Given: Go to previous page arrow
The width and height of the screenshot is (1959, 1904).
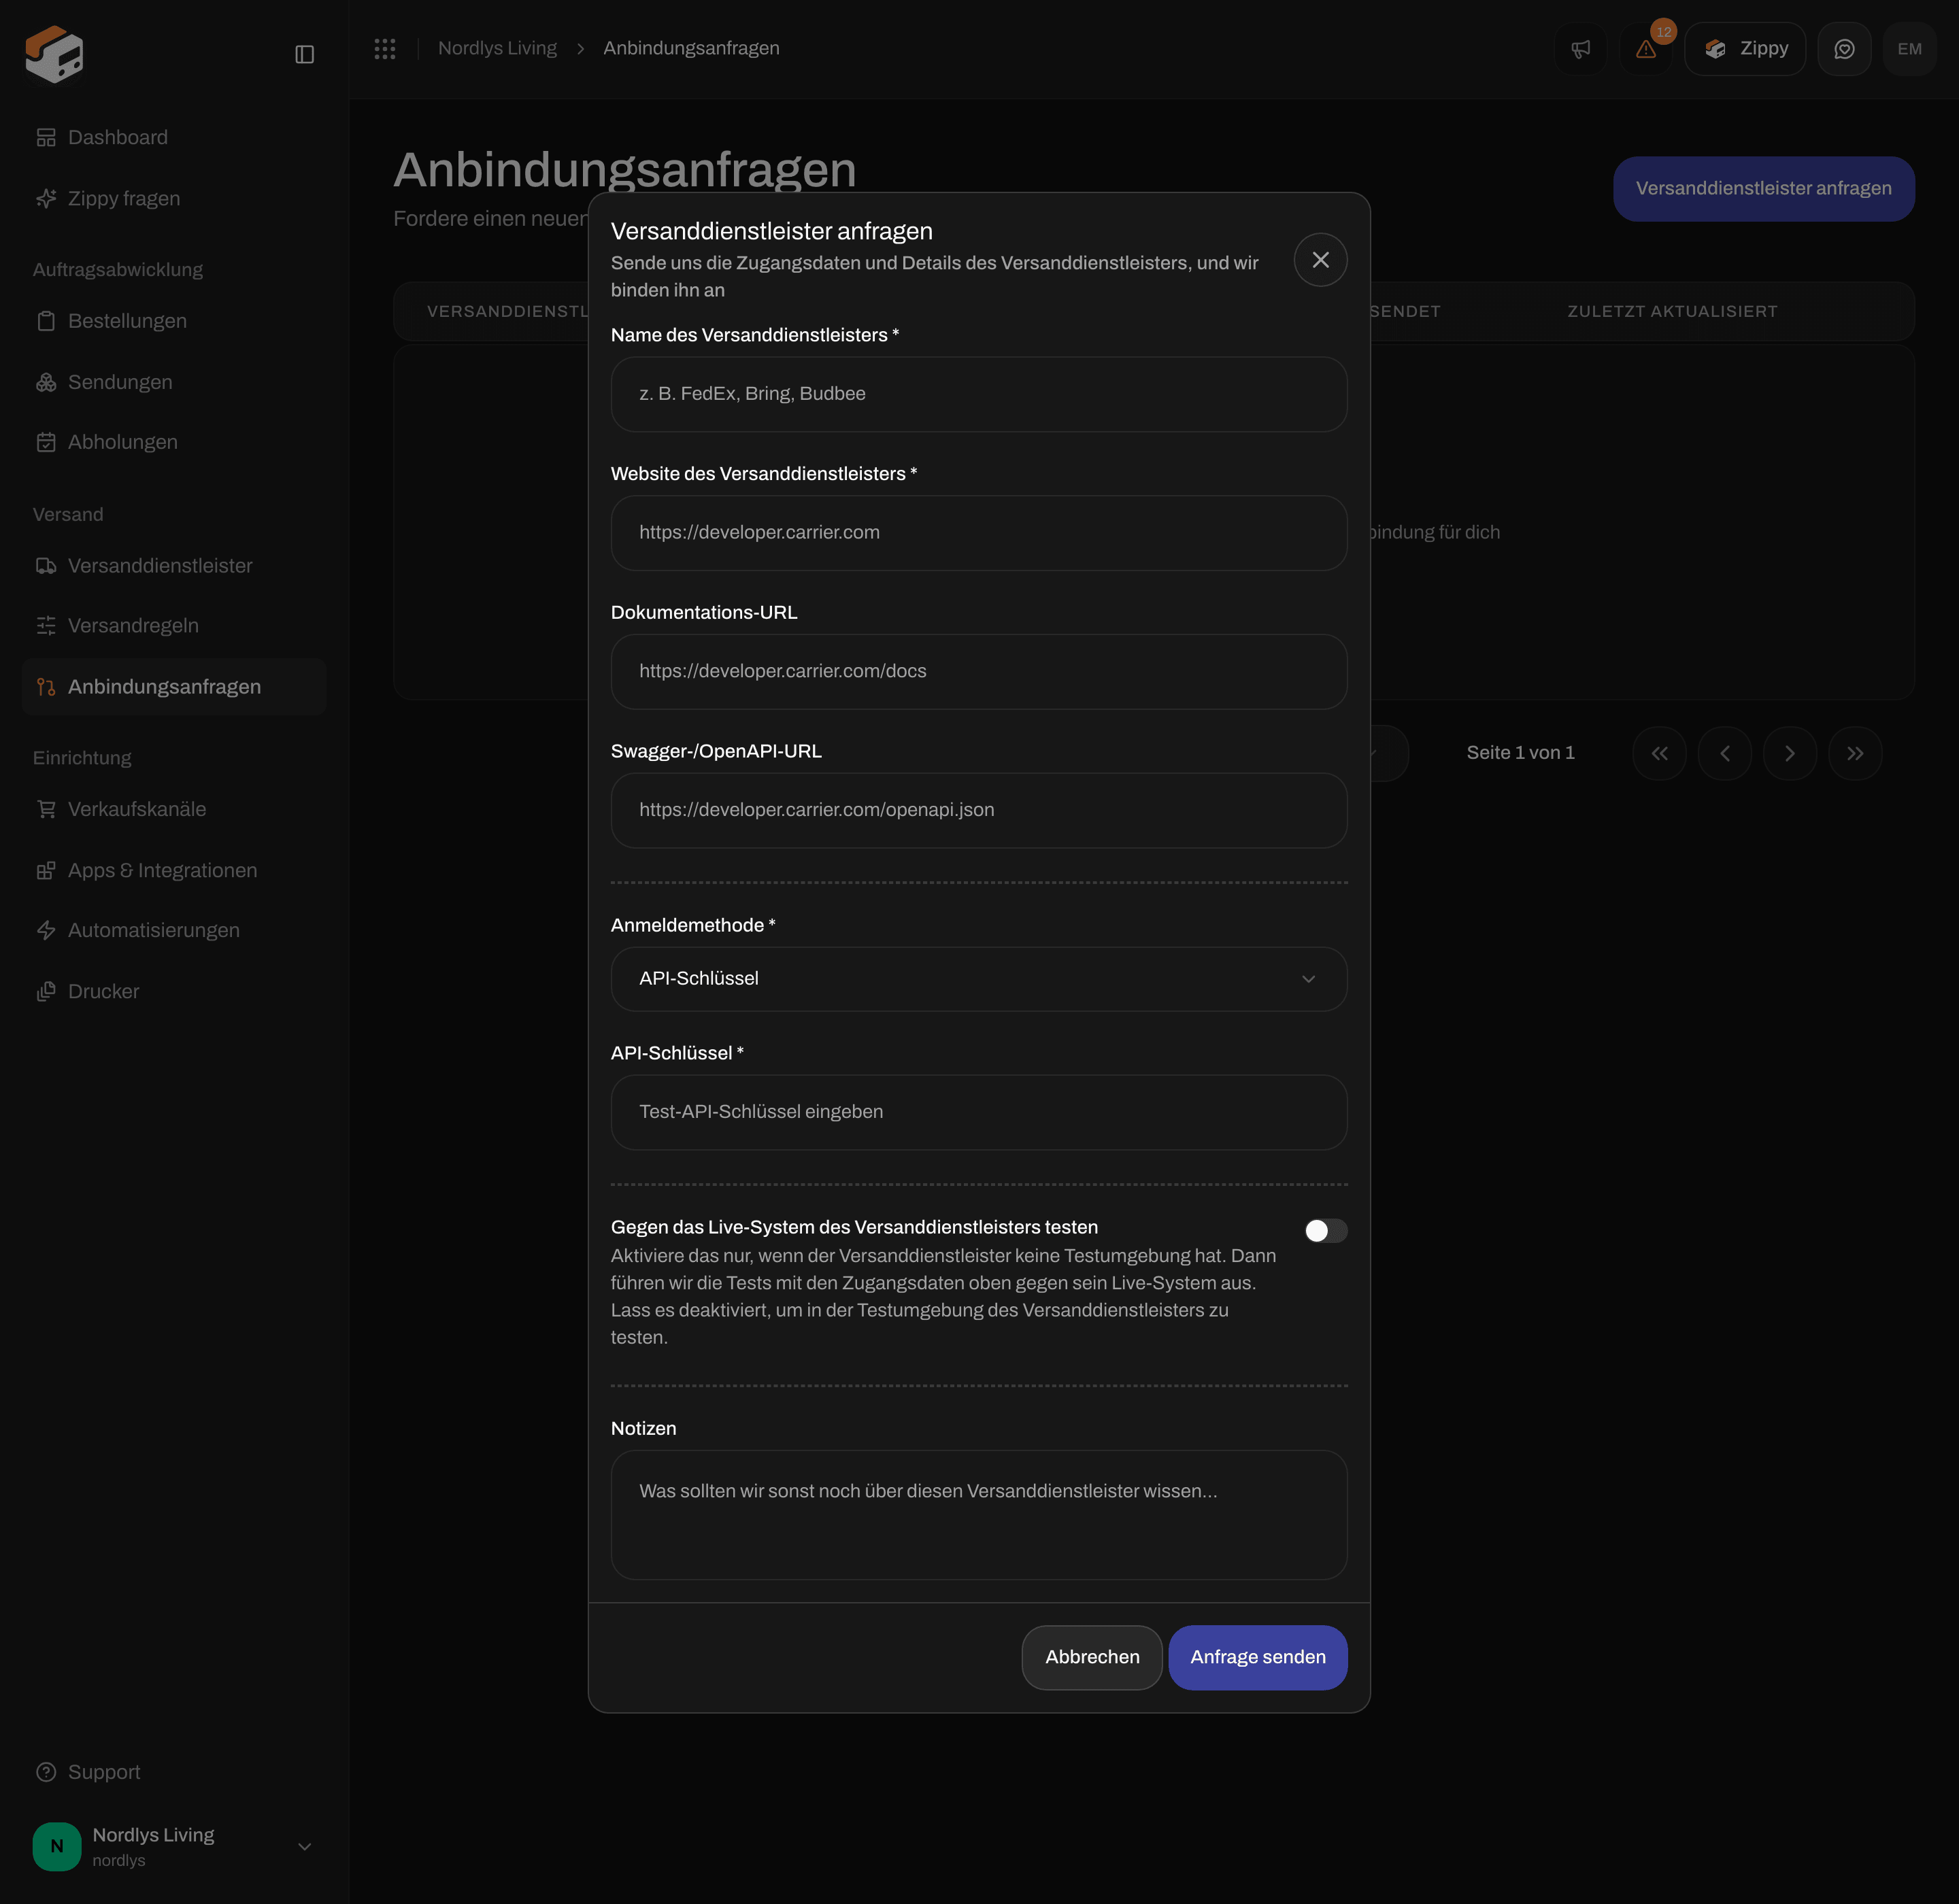Looking at the screenshot, I should [1725, 753].
